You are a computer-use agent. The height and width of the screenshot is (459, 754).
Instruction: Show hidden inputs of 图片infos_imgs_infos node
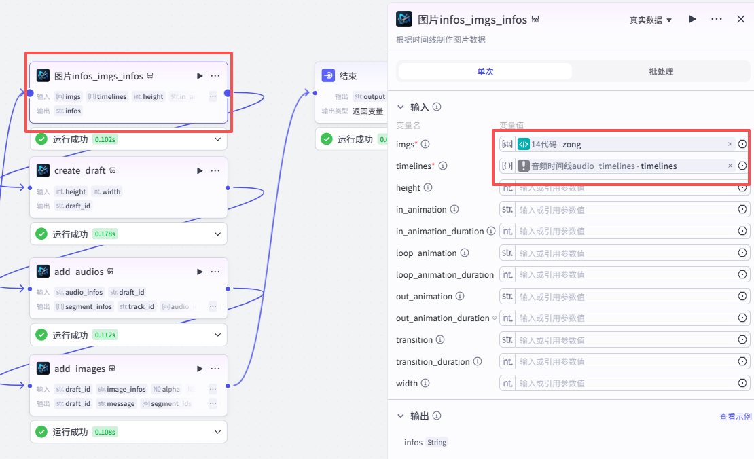213,96
